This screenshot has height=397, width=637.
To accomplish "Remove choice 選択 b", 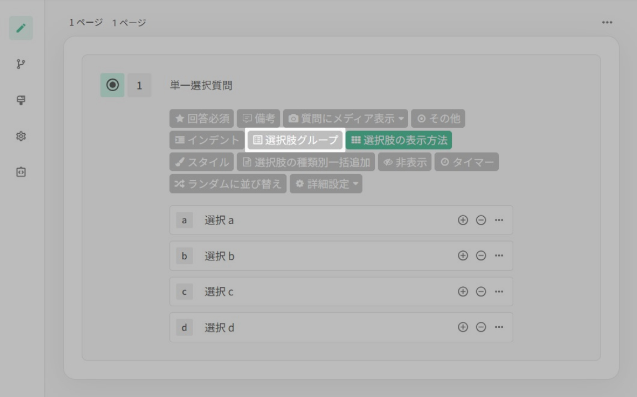I will point(481,255).
